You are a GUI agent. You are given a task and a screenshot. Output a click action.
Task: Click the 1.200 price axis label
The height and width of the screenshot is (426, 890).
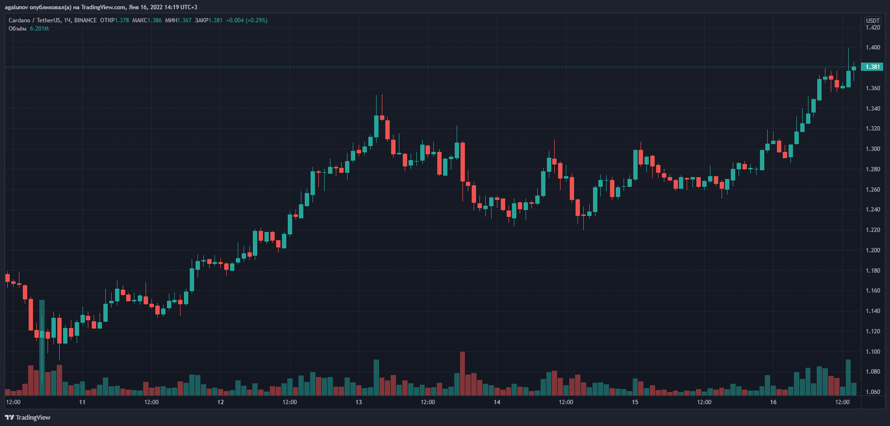873,250
